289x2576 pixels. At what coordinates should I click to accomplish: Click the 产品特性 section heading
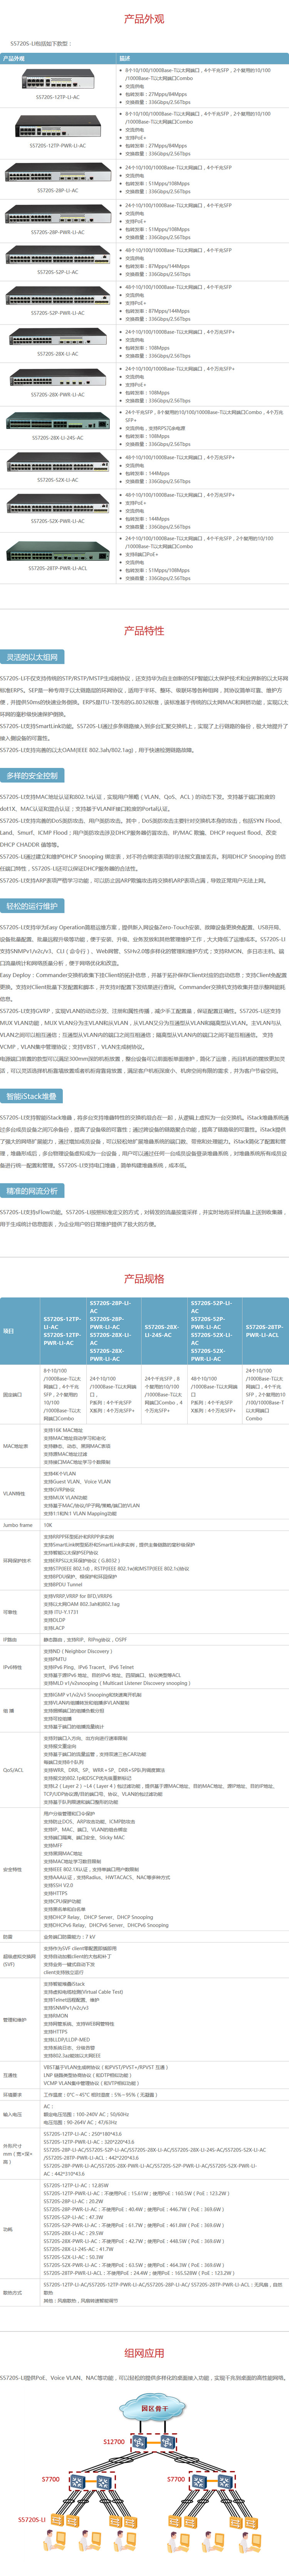tap(144, 630)
